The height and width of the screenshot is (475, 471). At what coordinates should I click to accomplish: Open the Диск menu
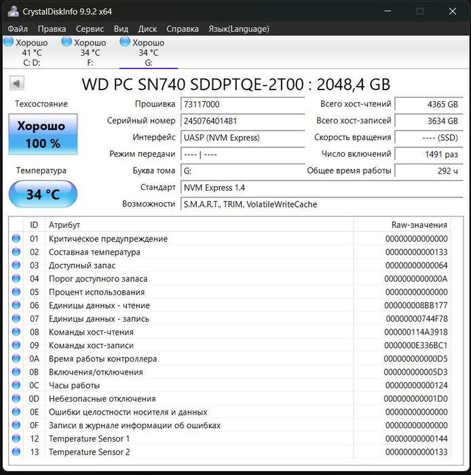(x=147, y=28)
